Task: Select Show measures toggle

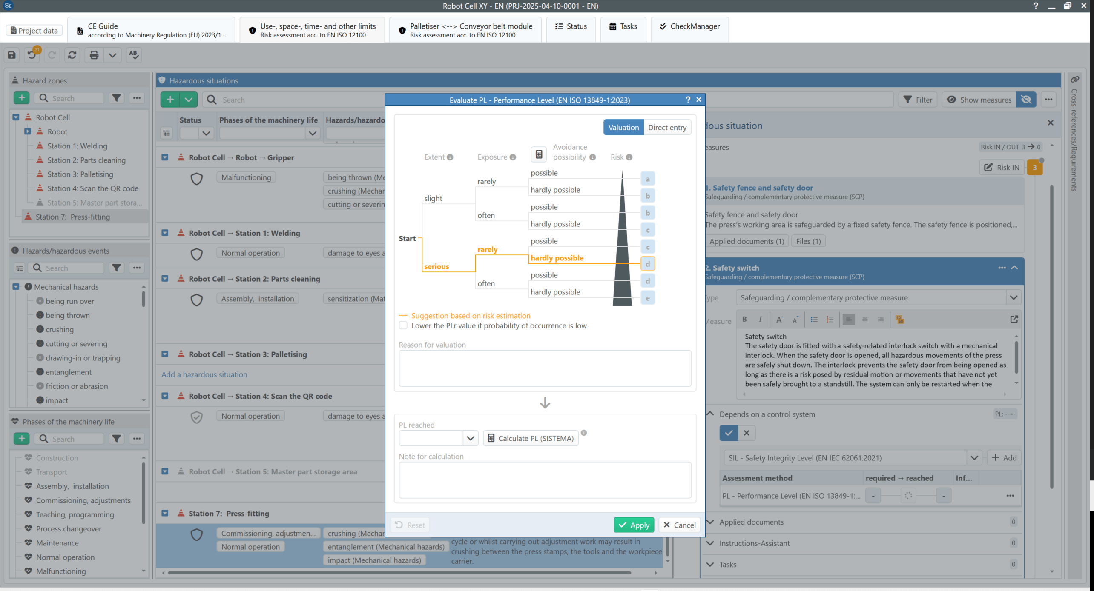Action: point(979,100)
